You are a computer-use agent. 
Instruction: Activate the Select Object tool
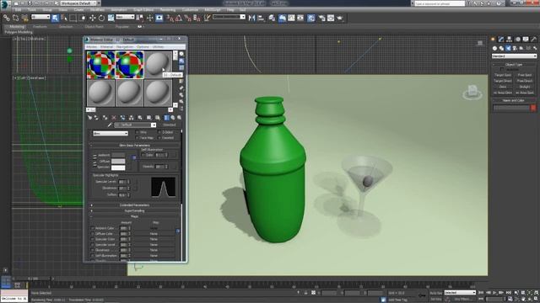pyautogui.click(x=55, y=18)
